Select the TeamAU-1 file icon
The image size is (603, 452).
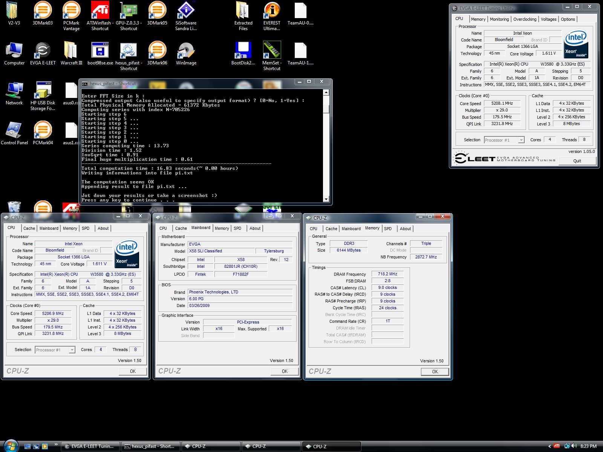(x=300, y=53)
